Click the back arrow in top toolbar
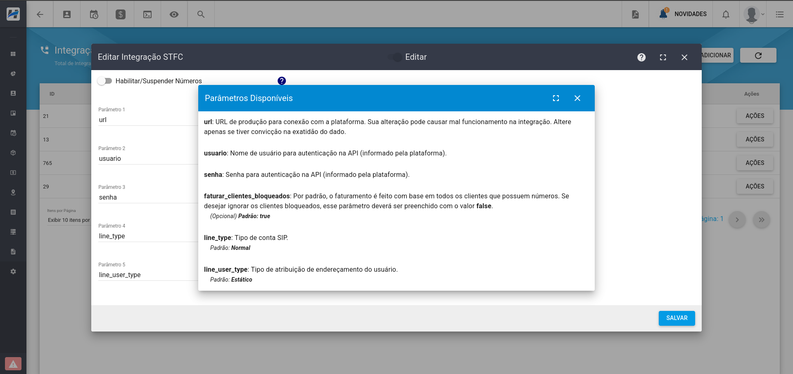Screen dimensions: 793x374 point(40,14)
